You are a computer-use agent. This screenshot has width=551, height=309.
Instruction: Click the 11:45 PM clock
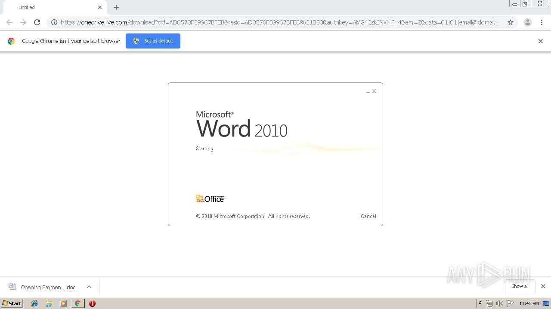click(x=529, y=303)
